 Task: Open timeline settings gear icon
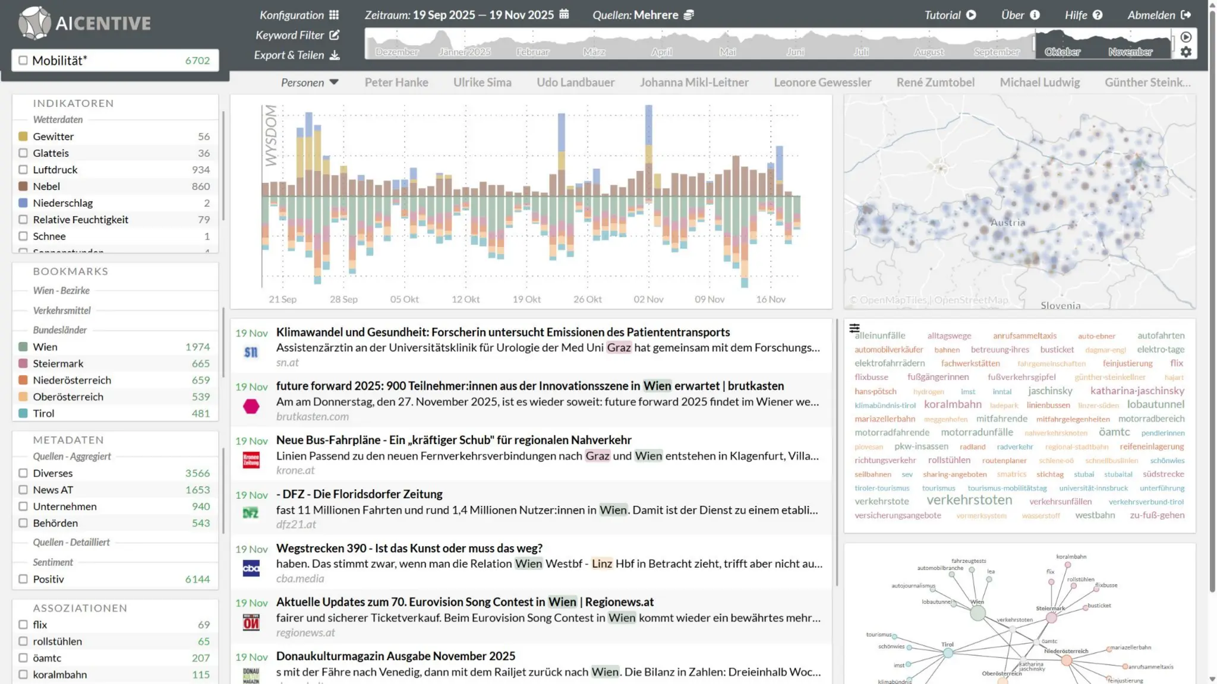click(x=1186, y=52)
